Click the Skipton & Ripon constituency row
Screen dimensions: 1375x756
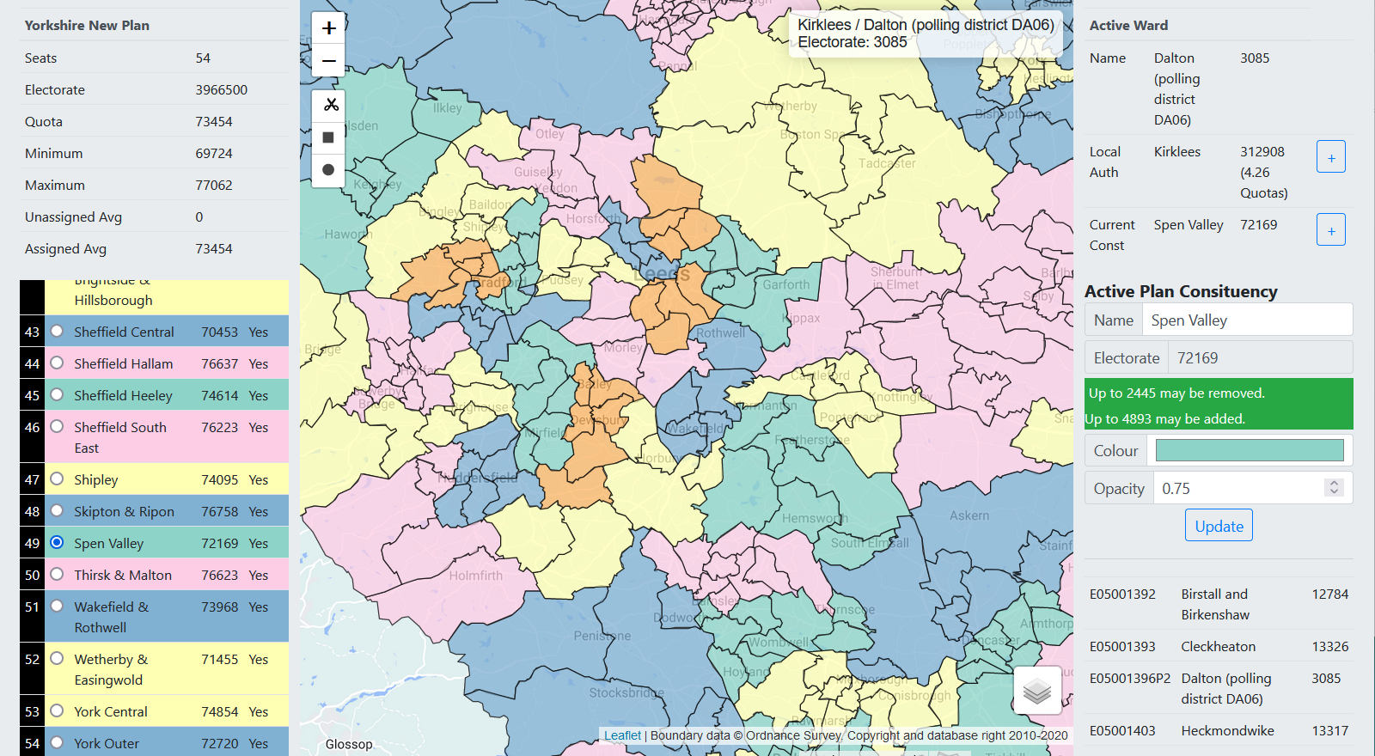(124, 512)
